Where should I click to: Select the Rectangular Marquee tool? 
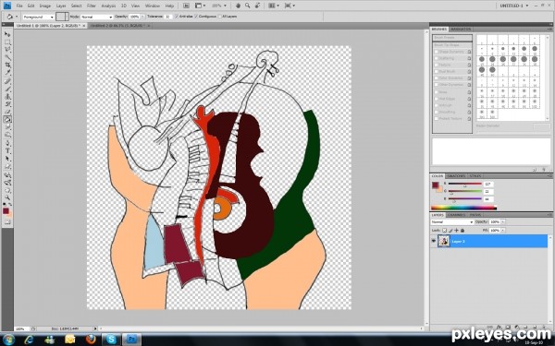click(x=7, y=42)
